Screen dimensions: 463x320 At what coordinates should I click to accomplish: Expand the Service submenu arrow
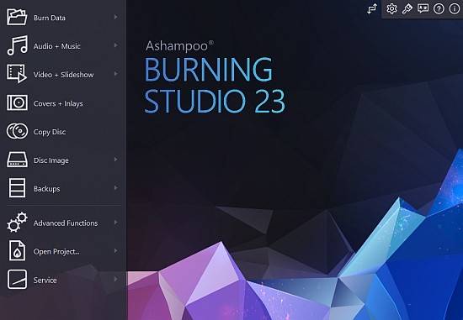point(116,279)
